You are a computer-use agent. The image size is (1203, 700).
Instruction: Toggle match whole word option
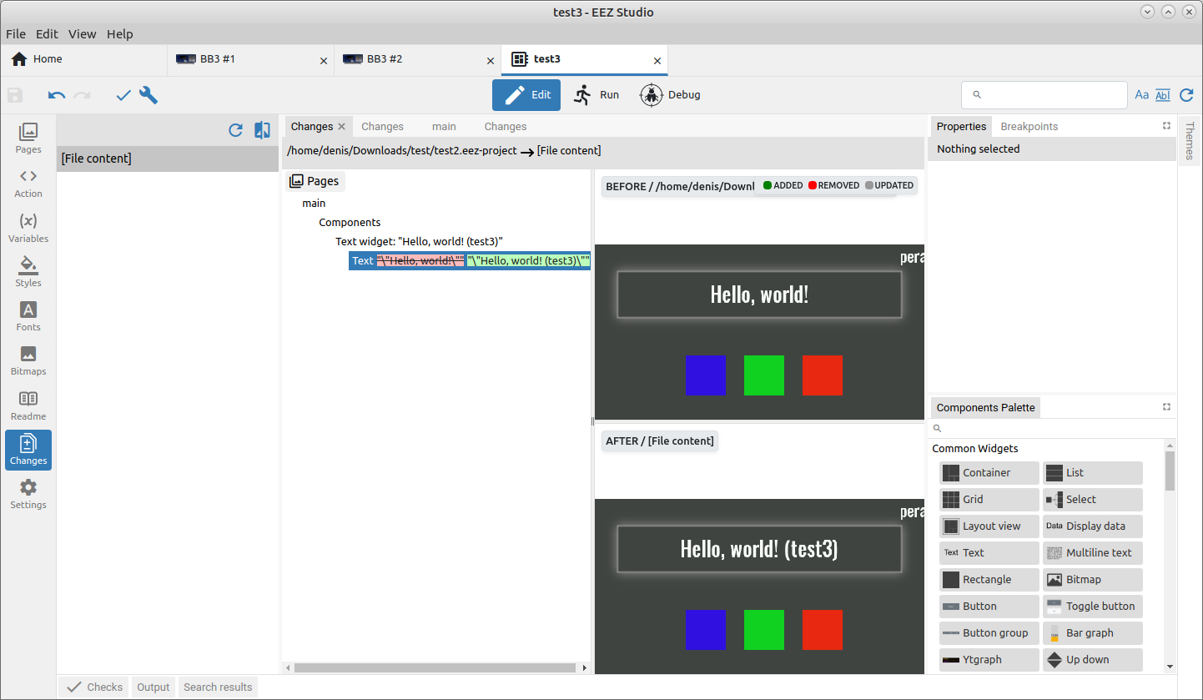tap(1163, 95)
